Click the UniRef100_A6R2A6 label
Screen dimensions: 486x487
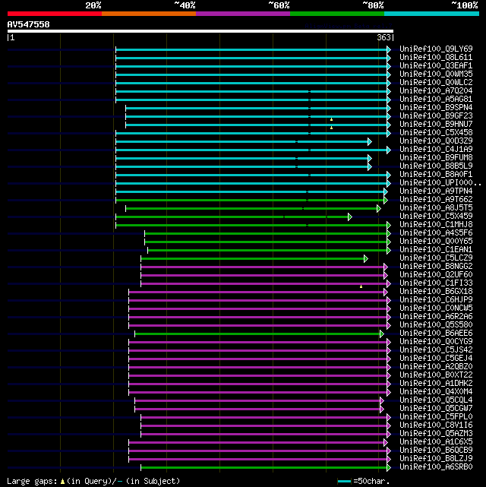tap(436, 317)
